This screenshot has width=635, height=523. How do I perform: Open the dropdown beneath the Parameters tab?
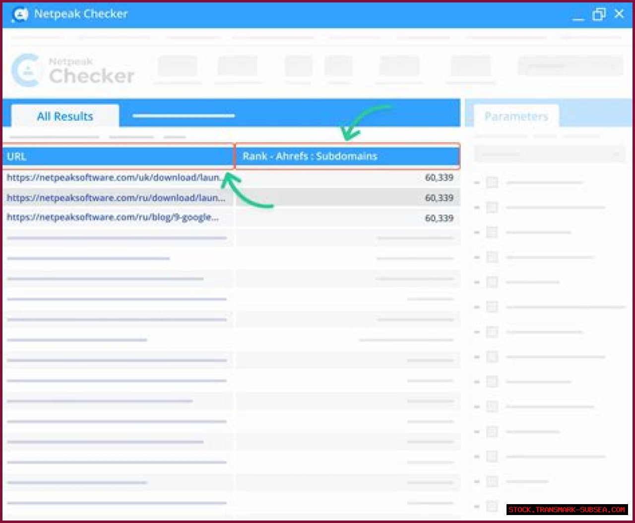[x=550, y=154]
